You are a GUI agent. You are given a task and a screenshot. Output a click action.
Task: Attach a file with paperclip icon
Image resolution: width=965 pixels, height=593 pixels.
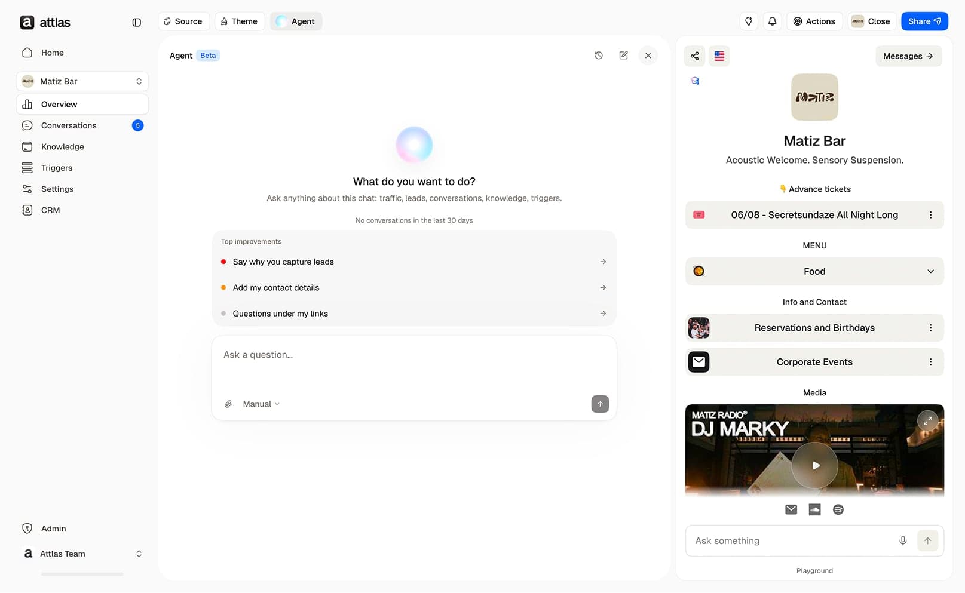pos(228,404)
